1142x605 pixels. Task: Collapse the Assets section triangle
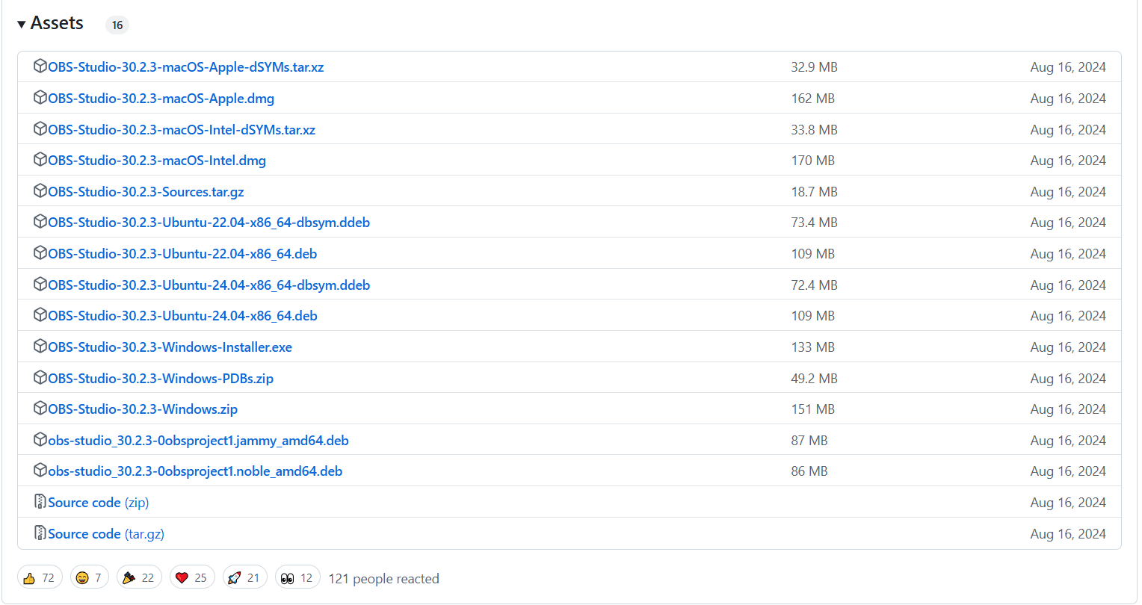[22, 25]
